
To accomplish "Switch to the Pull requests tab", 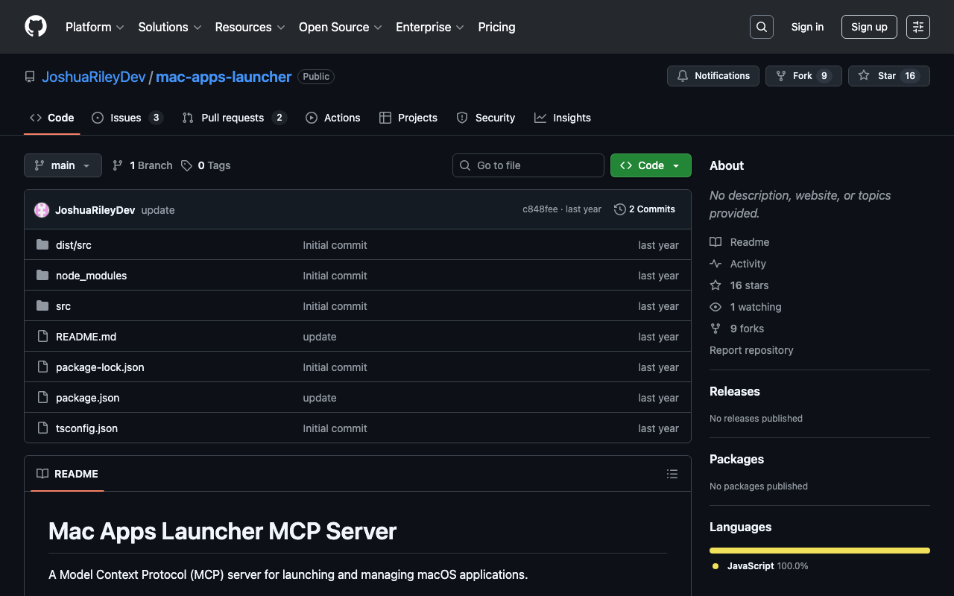I will click(x=233, y=118).
